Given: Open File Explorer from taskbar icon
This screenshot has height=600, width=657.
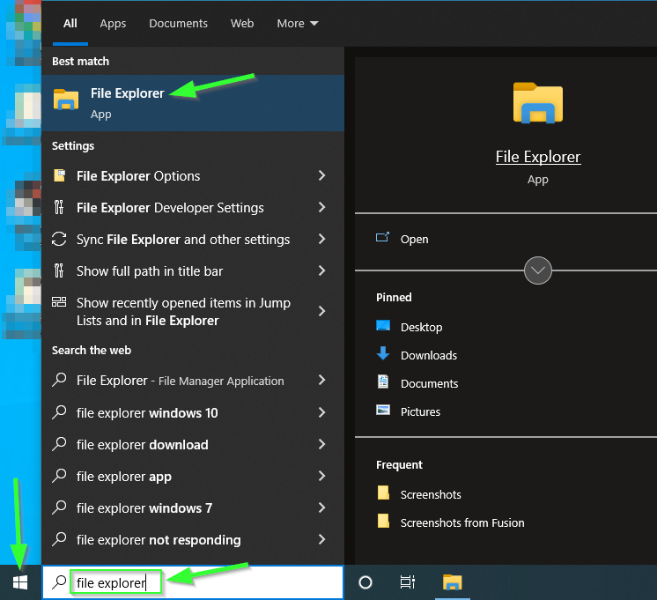Looking at the screenshot, I should click(452, 582).
